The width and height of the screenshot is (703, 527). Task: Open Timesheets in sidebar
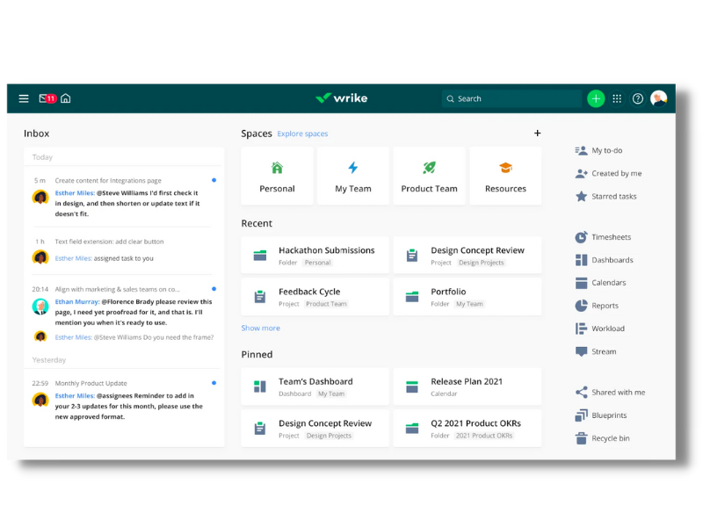coord(603,237)
